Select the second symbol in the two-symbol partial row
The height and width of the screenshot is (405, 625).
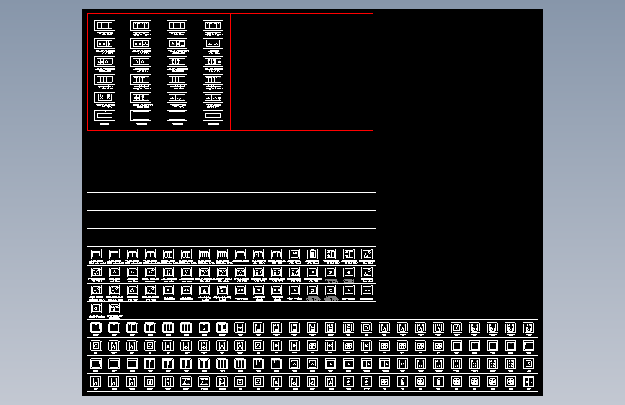click(115, 308)
